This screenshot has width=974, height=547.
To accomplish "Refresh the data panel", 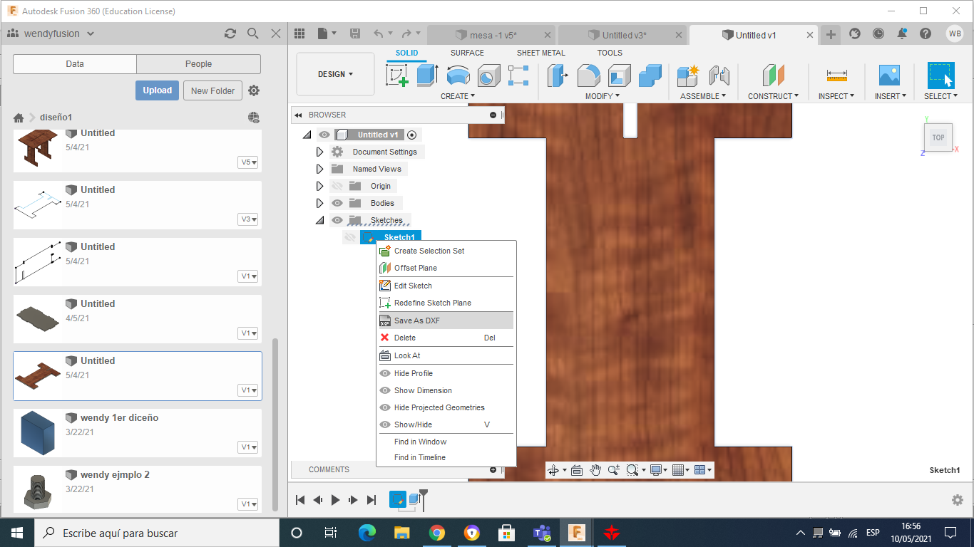I will [x=230, y=33].
